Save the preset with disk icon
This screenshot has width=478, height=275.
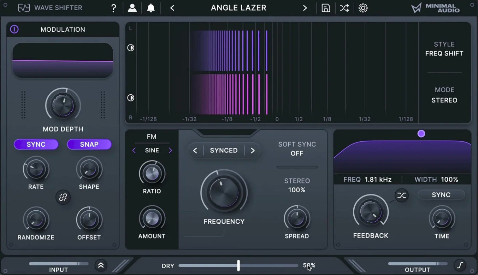point(326,8)
